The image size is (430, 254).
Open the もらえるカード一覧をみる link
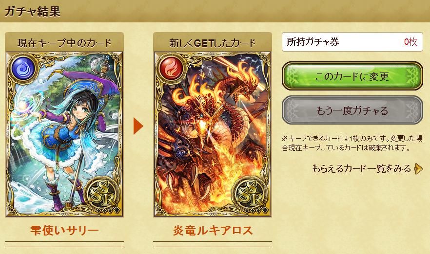pos(361,168)
